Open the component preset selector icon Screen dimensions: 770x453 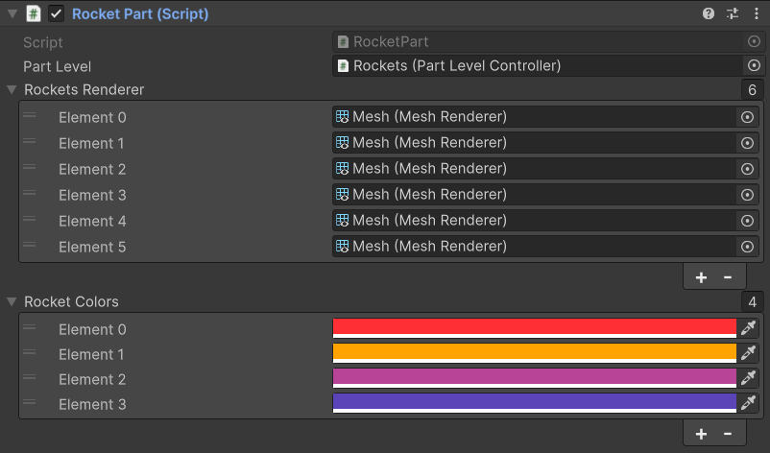point(733,13)
